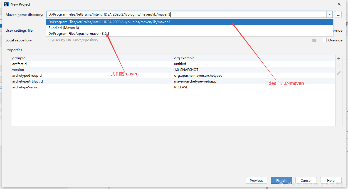This screenshot has width=348, height=189.
Task: Click the folder icon in Local repository field
Action: click(314, 40)
